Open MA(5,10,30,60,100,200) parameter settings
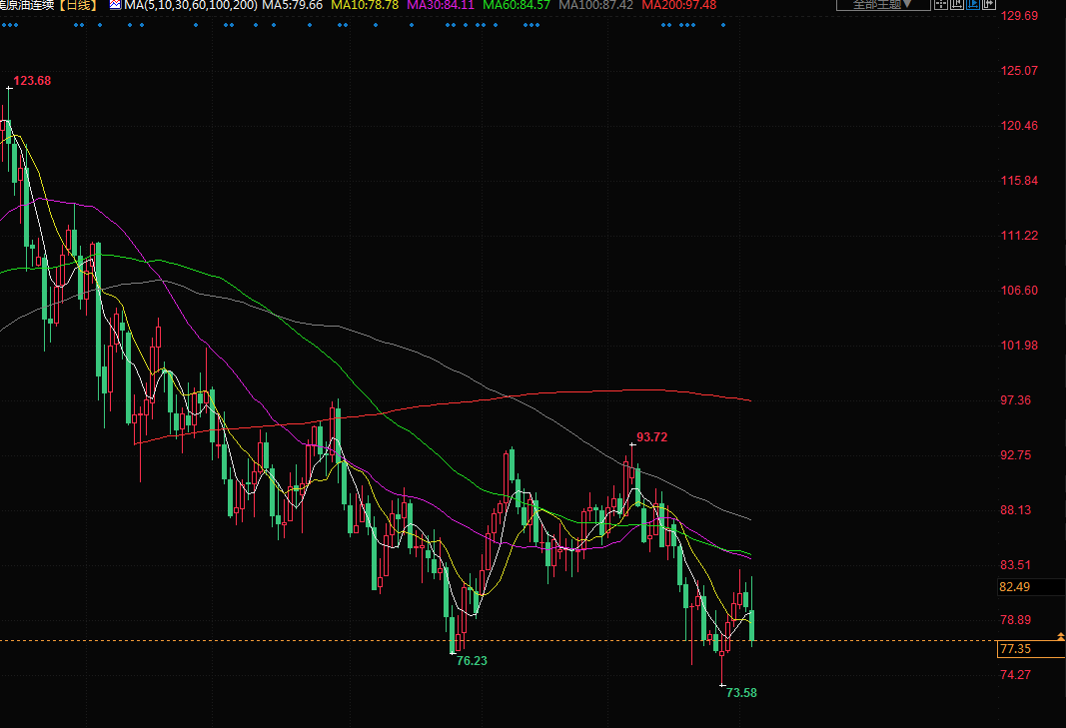Image resolution: width=1066 pixels, height=728 pixels. (x=190, y=6)
